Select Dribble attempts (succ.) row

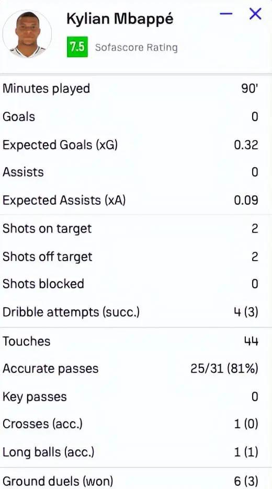136,312
